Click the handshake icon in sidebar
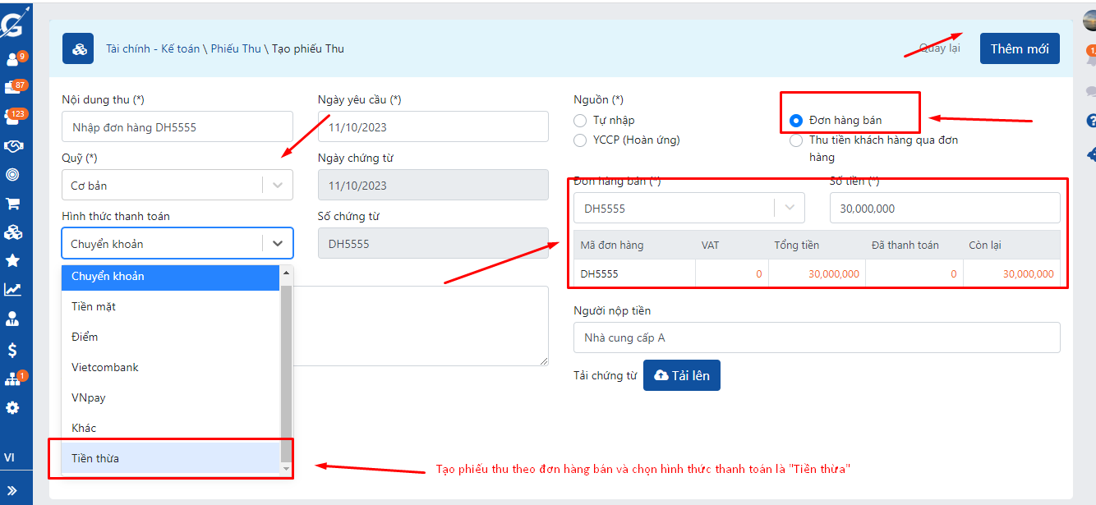This screenshot has height=505, width=1096. (x=13, y=146)
